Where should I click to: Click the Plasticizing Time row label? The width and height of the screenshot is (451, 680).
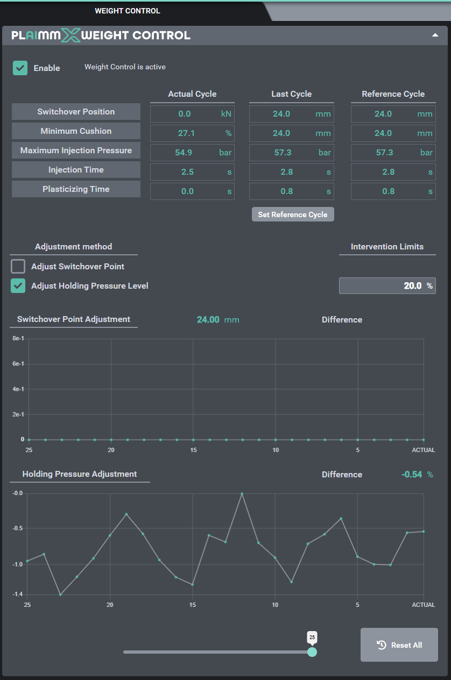(x=76, y=189)
